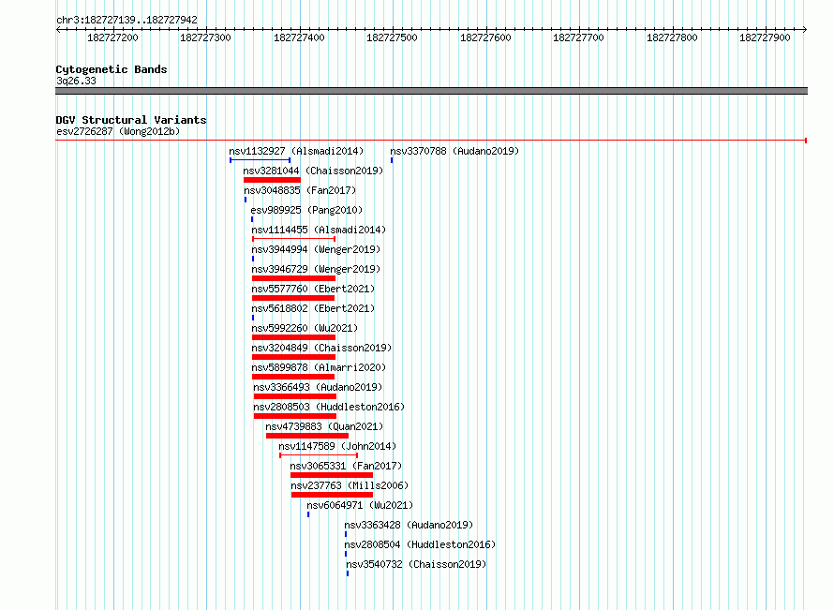Click the red bar under nsv3281044
This screenshot has height=610, width=834.
pyautogui.click(x=272, y=180)
